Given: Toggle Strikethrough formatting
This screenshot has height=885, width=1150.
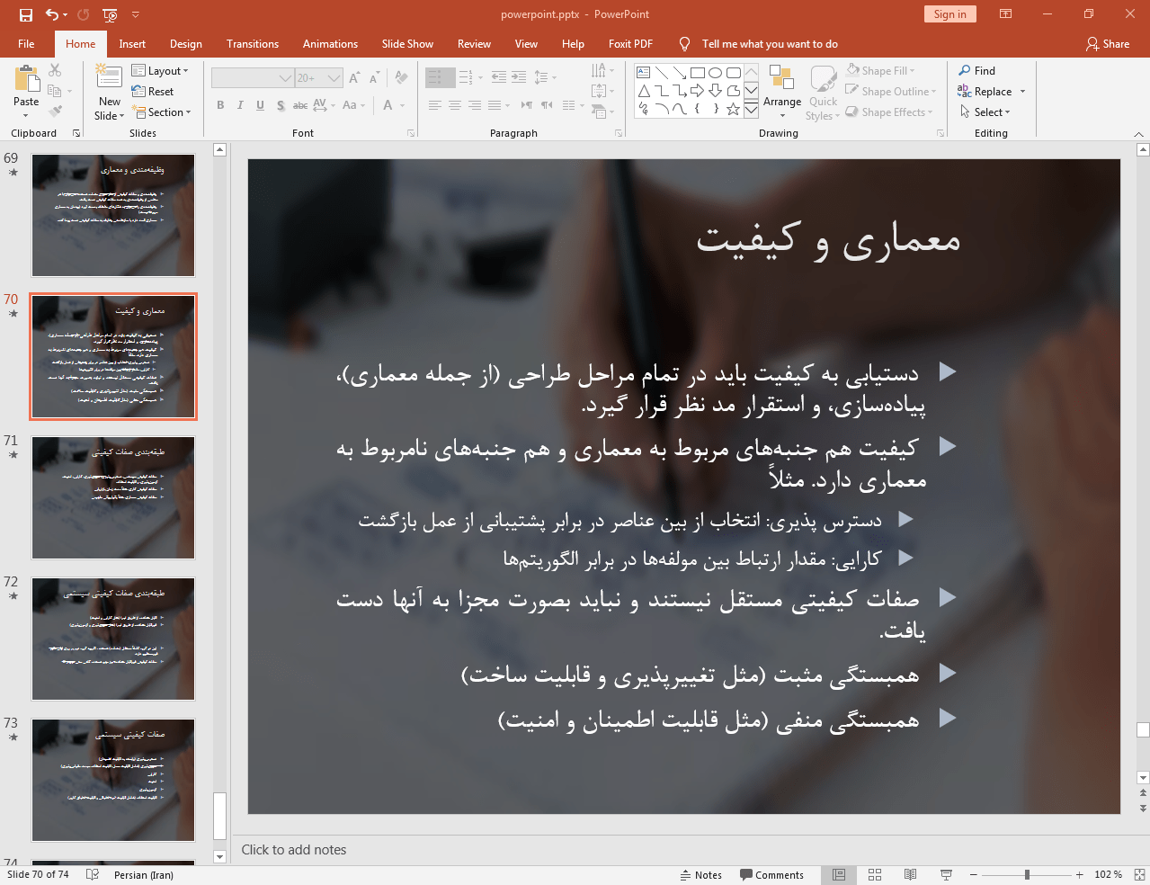Looking at the screenshot, I should click(x=300, y=105).
